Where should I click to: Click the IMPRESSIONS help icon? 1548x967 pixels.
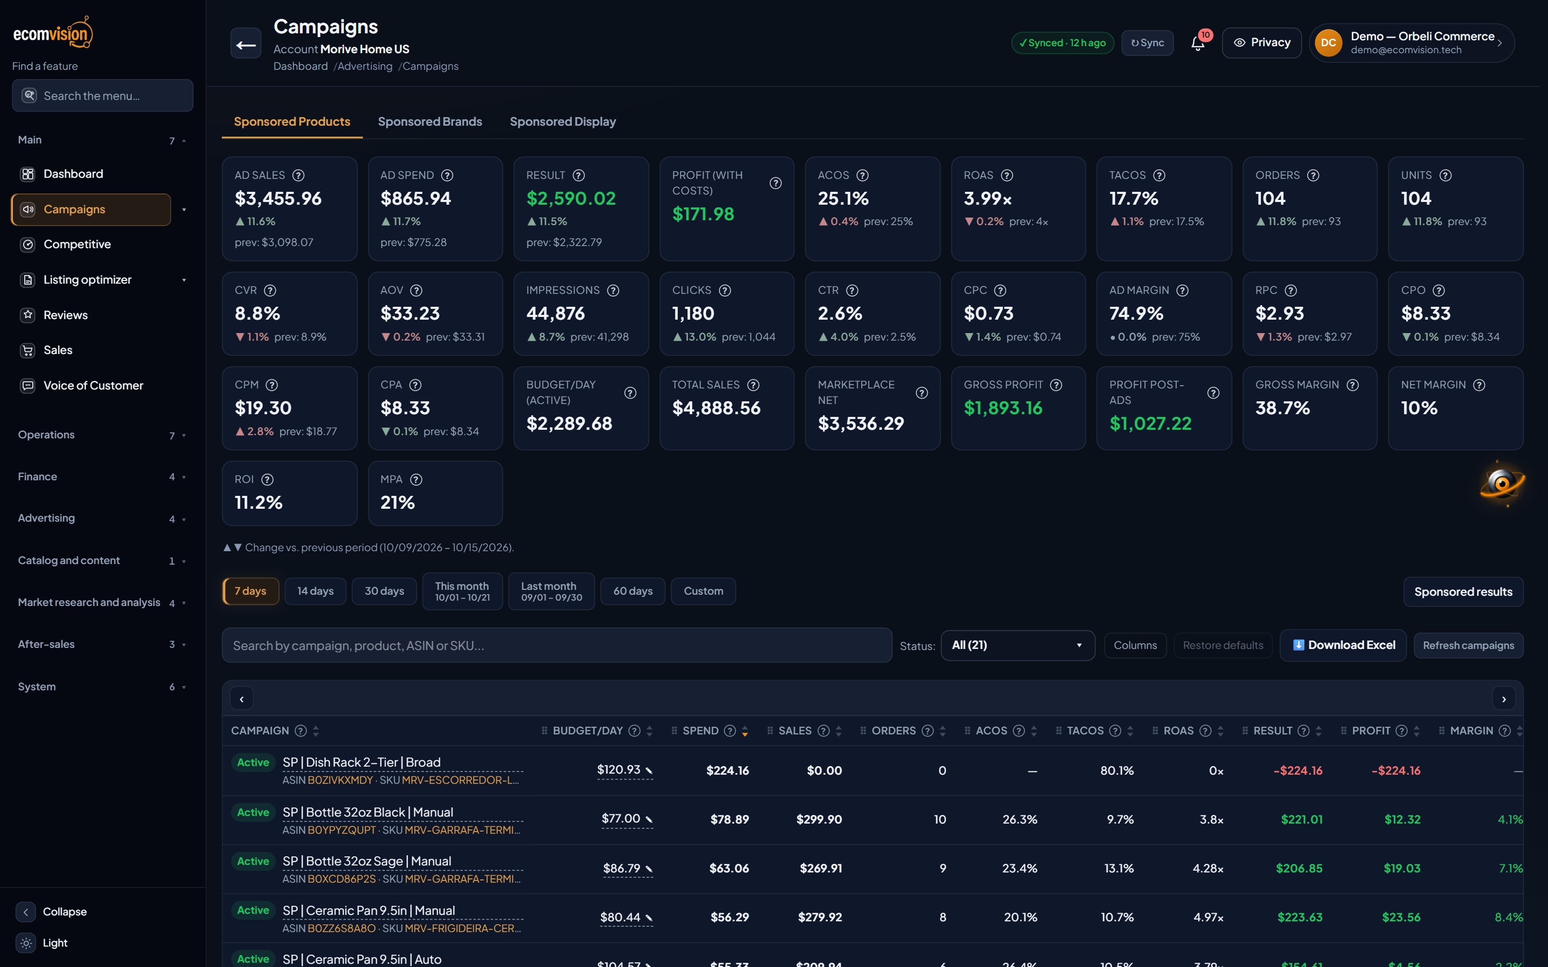[x=613, y=290]
